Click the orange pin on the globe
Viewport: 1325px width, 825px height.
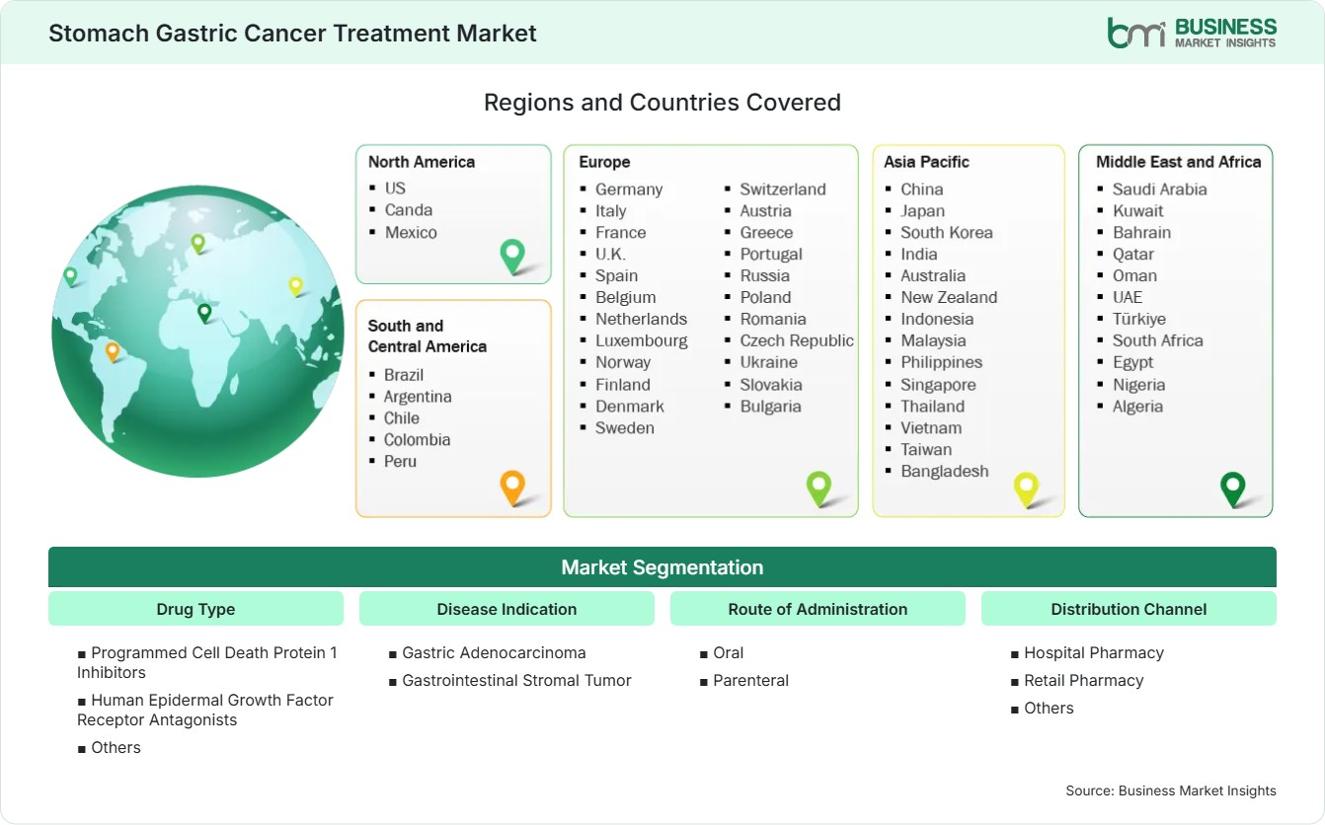point(113,351)
